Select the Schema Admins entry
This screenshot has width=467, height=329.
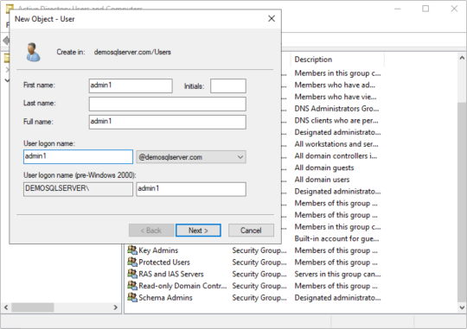click(165, 298)
